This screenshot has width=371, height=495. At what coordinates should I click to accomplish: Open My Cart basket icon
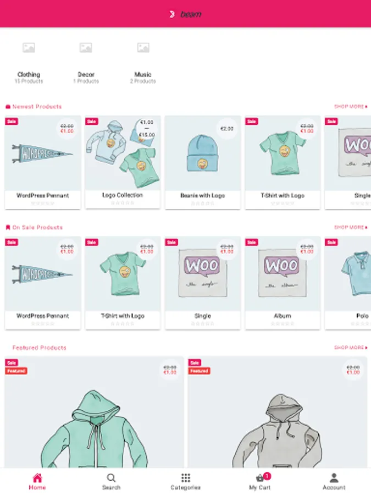click(x=260, y=478)
